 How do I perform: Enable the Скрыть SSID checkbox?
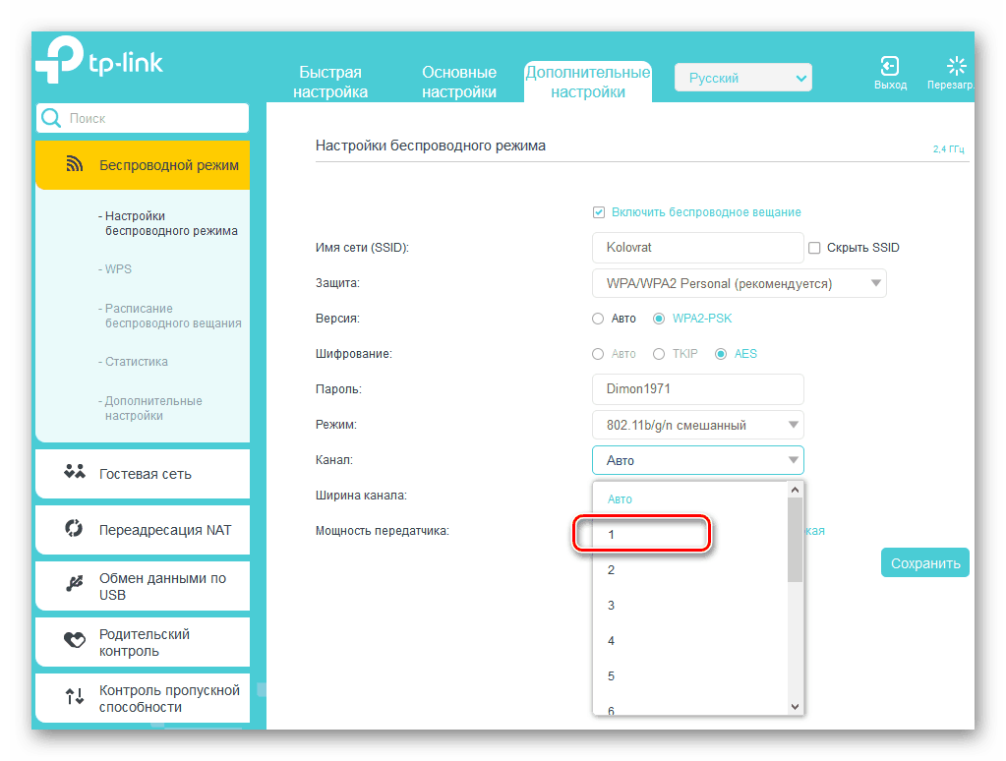[x=814, y=248]
